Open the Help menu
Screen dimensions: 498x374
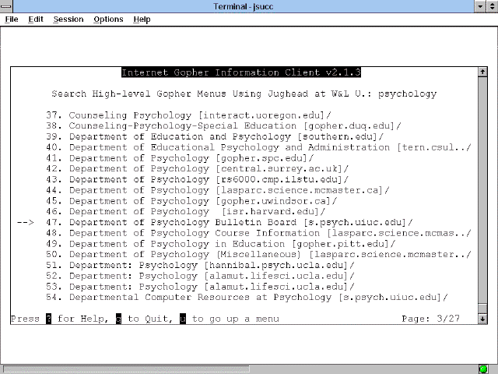tap(142, 19)
